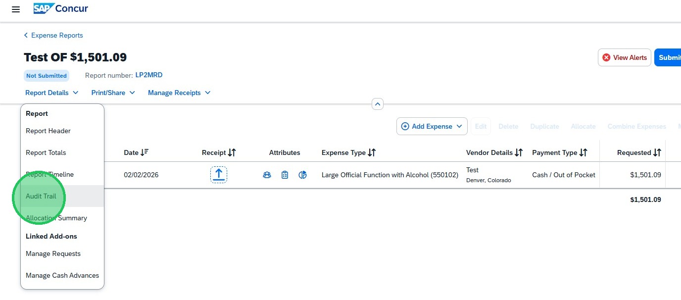This screenshot has height=300, width=681.
Task: Sort by Payment Type column arrows
Action: (x=583, y=152)
